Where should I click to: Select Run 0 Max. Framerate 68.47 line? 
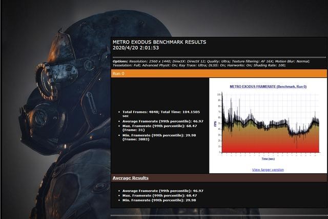pos(159,128)
